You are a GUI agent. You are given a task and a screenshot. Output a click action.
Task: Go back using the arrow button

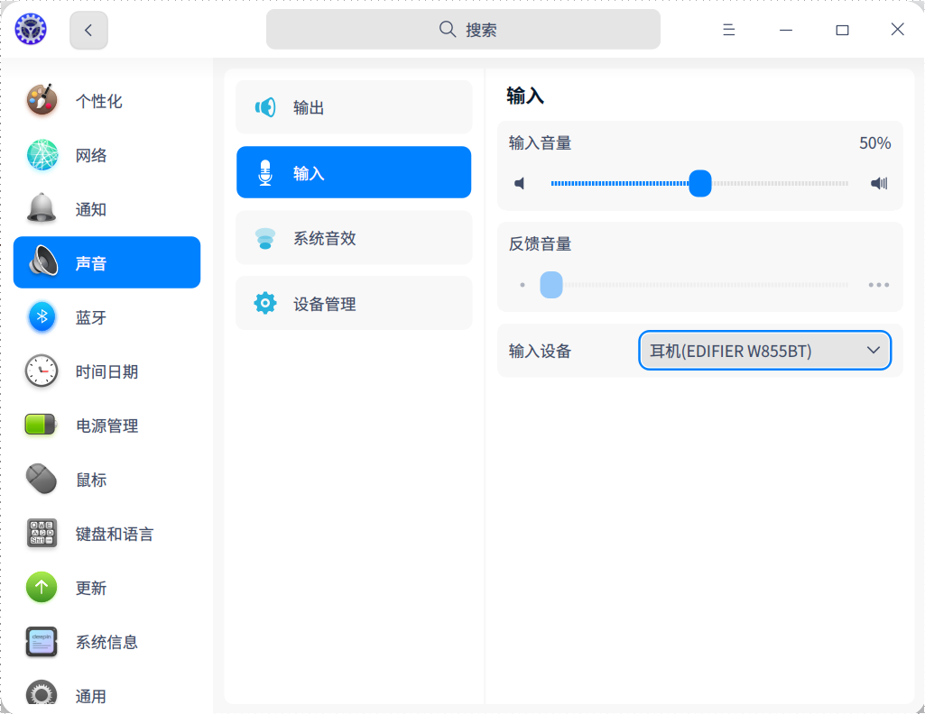[x=88, y=29]
